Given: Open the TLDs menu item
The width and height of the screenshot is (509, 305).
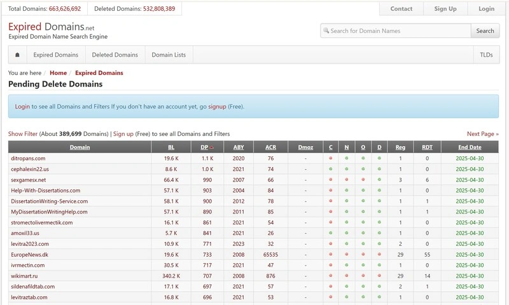Looking at the screenshot, I should point(486,55).
